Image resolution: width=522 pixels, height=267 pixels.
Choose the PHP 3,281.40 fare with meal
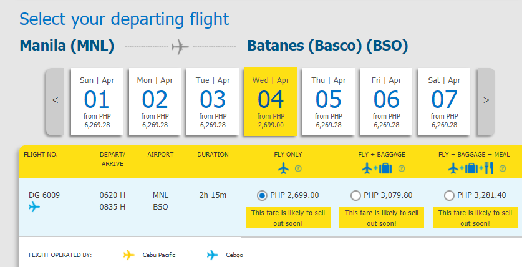449,195
